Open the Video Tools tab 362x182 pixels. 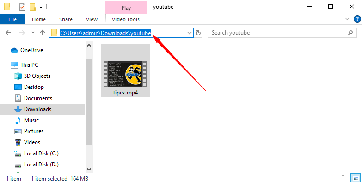126,19
